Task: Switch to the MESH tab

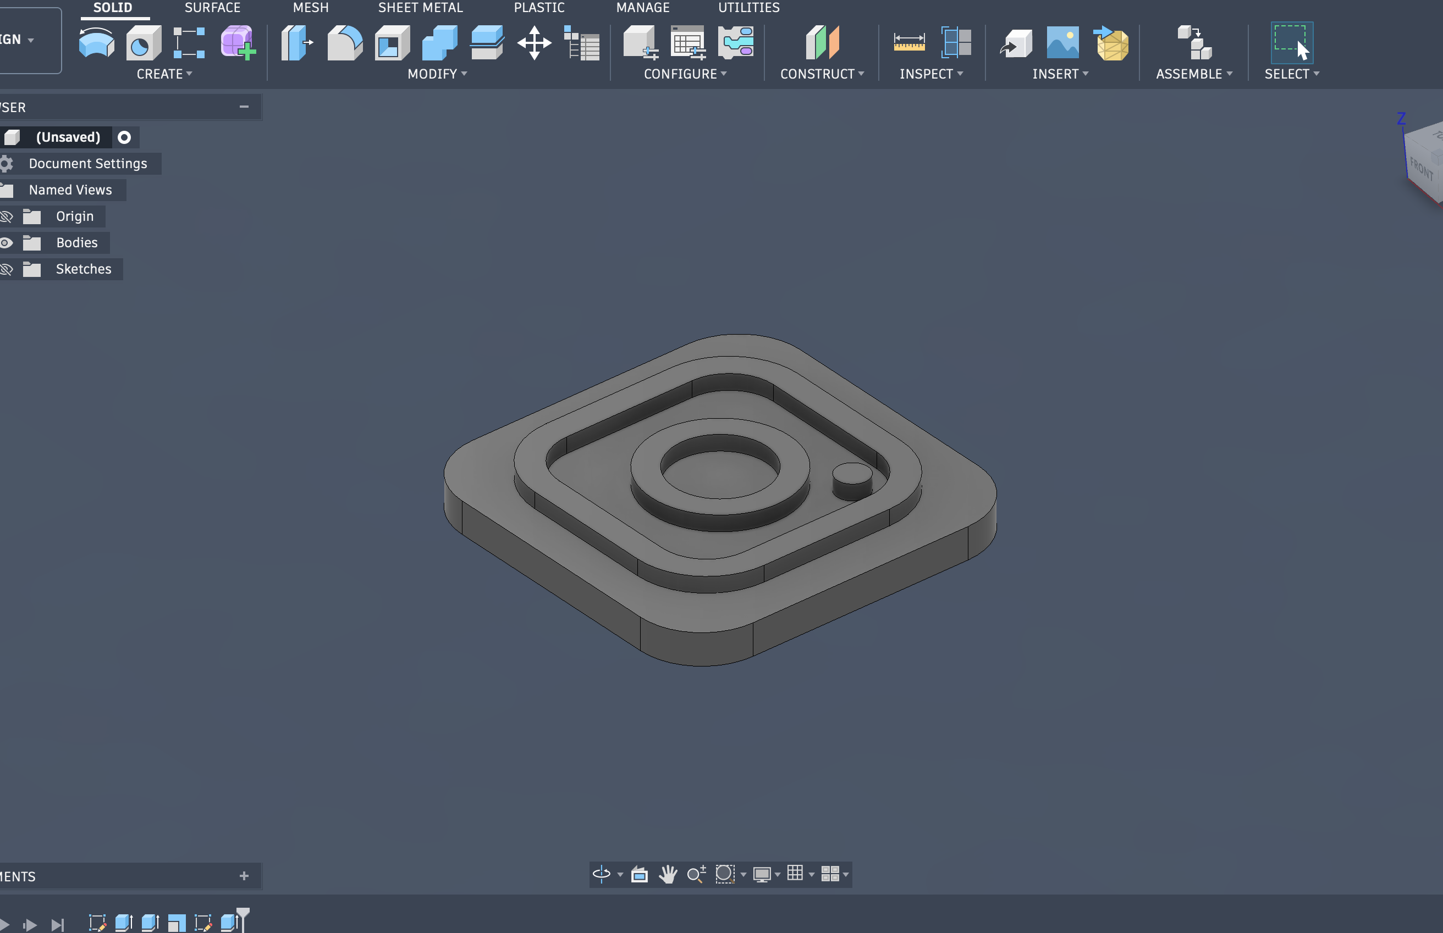Action: click(310, 8)
